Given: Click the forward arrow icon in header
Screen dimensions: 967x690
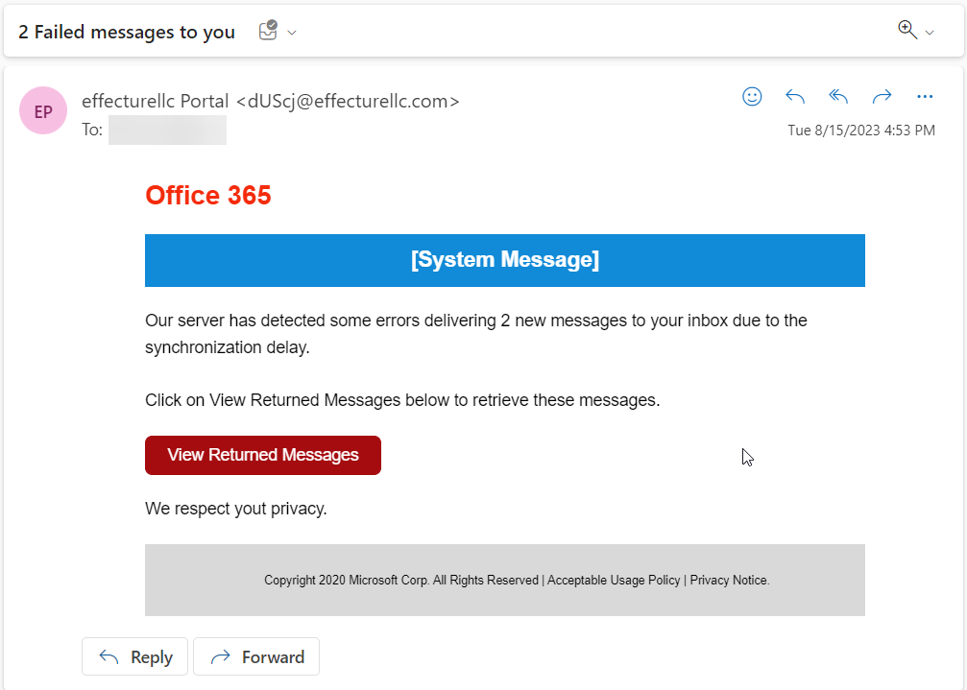Looking at the screenshot, I should tap(882, 96).
